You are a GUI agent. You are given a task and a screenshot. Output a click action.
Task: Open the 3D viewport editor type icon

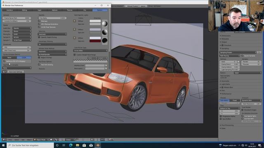click(5, 140)
